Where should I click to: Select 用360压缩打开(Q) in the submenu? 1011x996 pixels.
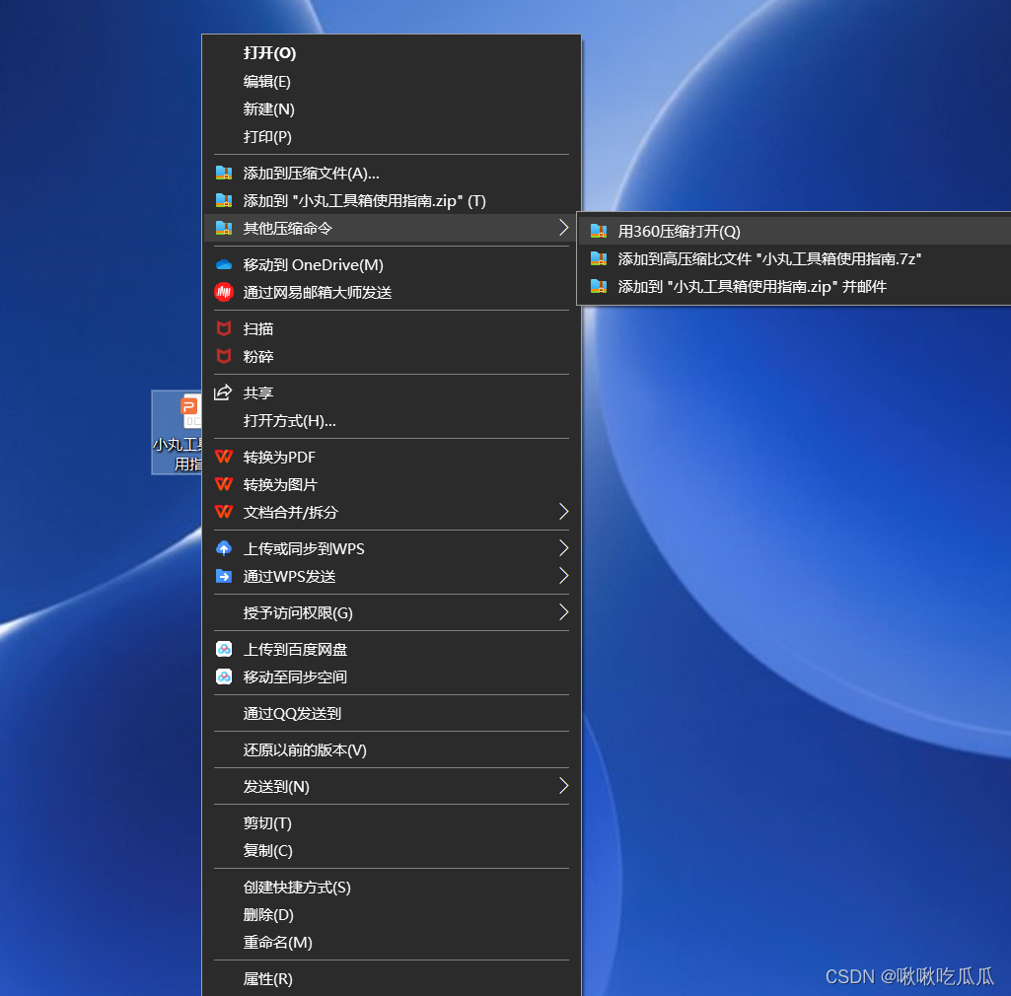[795, 231]
